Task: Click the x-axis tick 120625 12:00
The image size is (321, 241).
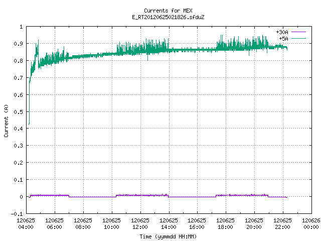Action: (x=140, y=224)
